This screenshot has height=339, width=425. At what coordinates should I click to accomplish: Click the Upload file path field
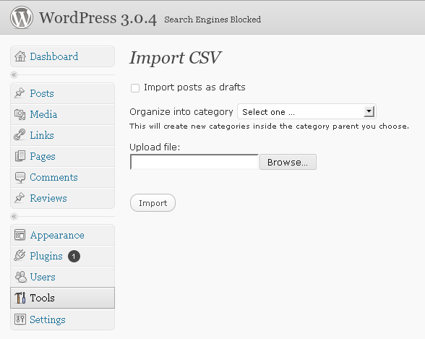click(x=194, y=162)
